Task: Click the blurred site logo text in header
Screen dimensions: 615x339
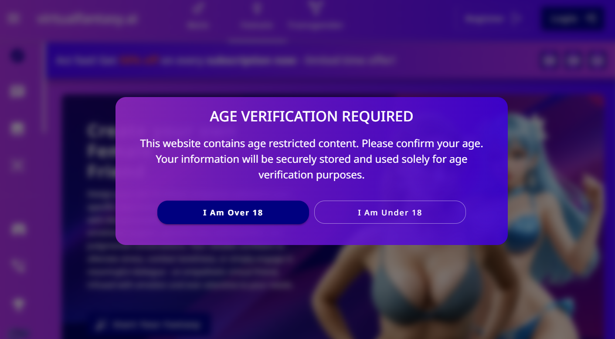Action: pos(87,19)
